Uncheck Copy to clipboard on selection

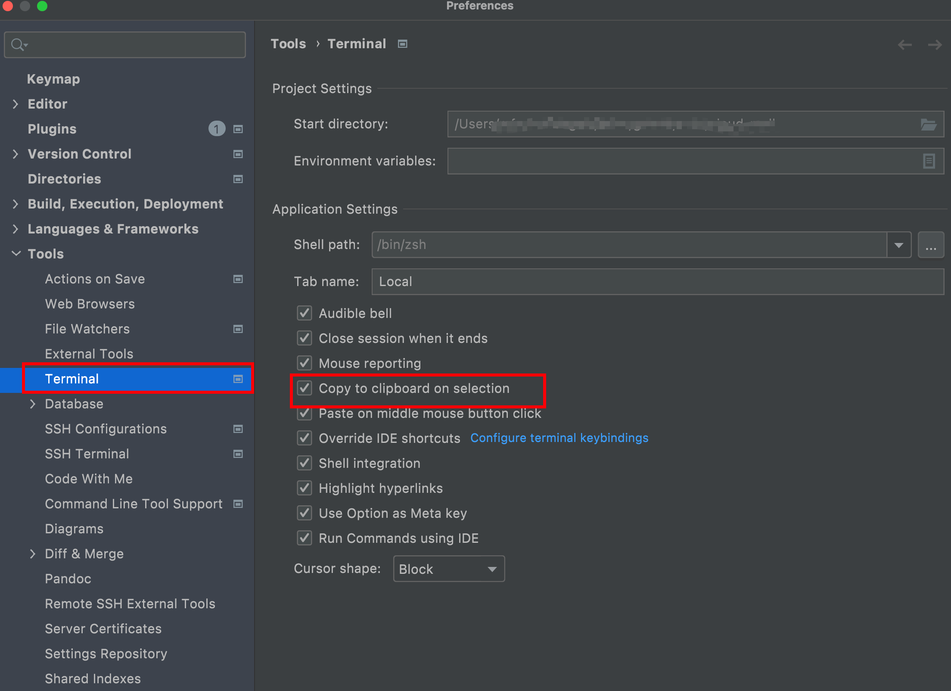(305, 388)
